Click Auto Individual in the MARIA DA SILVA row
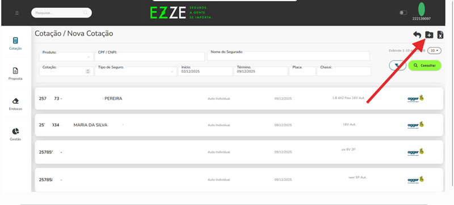454x205 pixels. [x=218, y=125]
